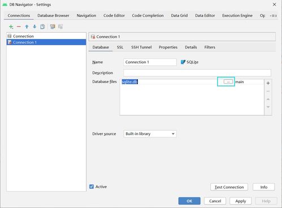Click the Help button
The height and width of the screenshot is (208, 282).
pos(266,201)
